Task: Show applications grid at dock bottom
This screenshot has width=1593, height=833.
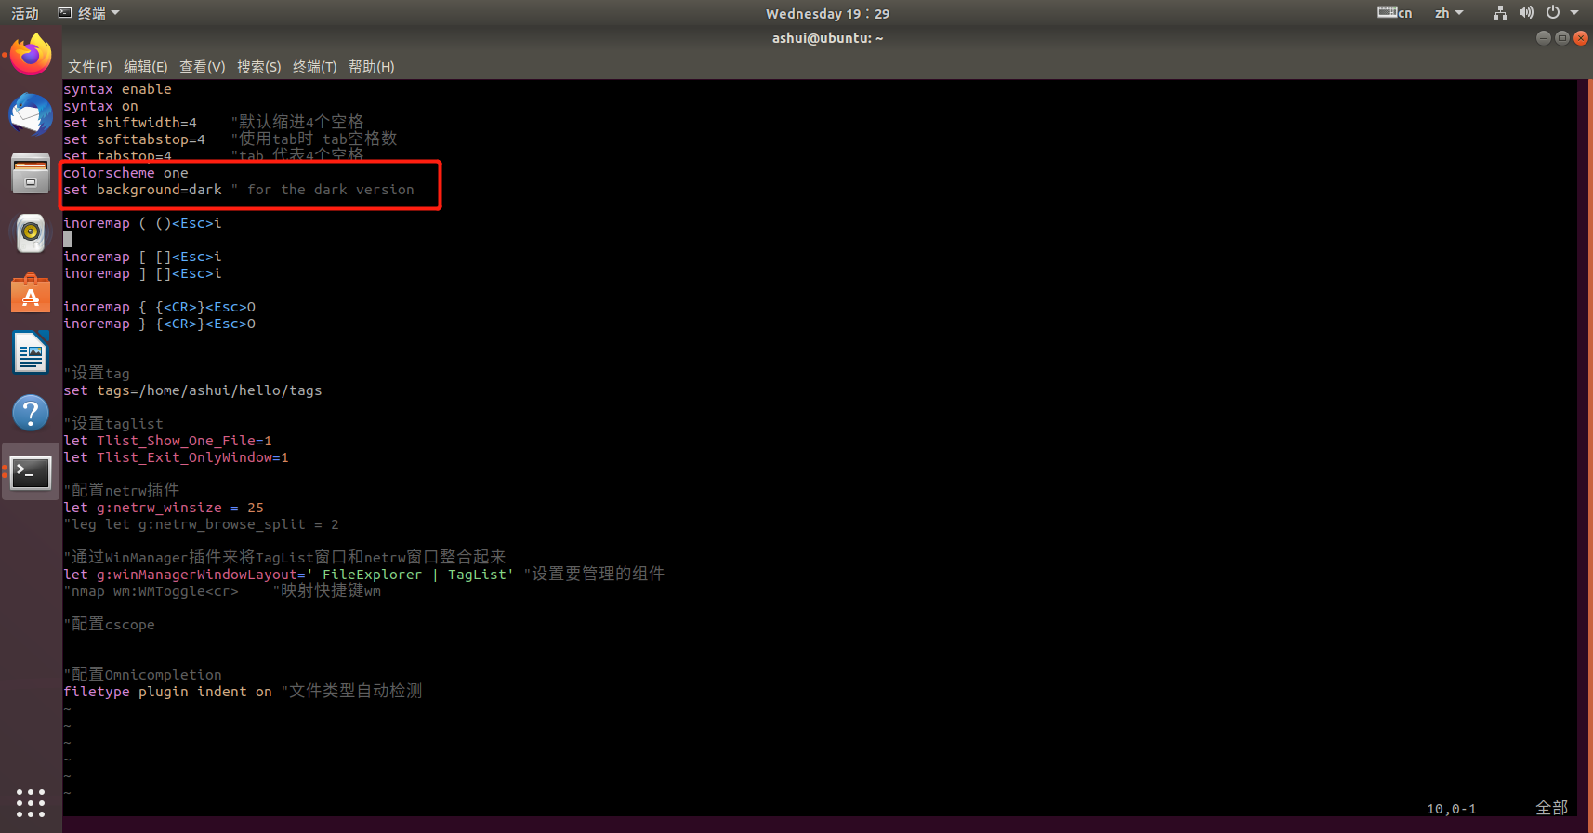Action: click(31, 802)
